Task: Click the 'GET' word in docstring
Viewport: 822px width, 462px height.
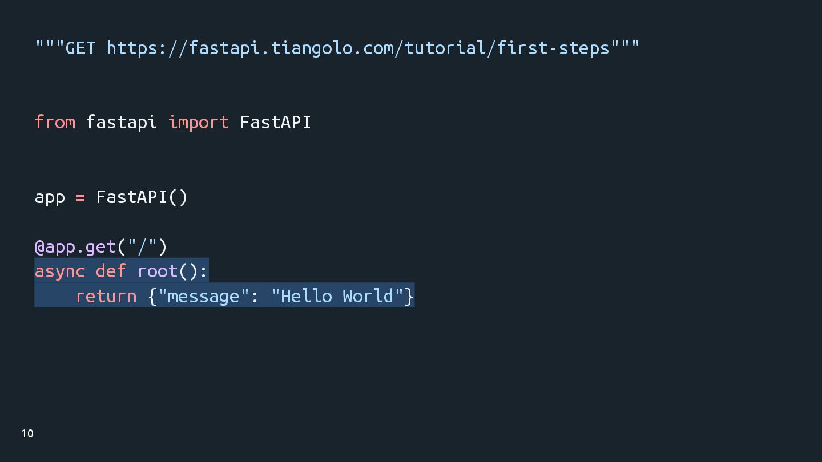Action: coord(80,48)
